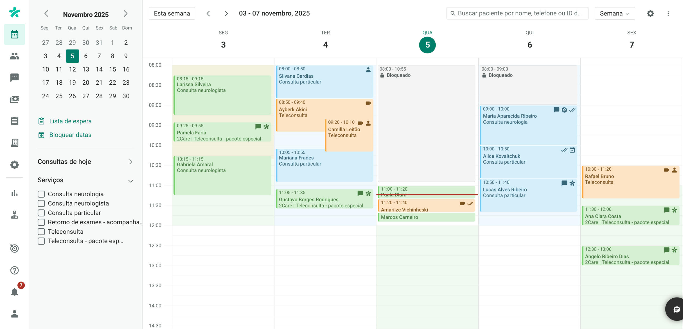This screenshot has height=329, width=683.
Task: Toggle the Consulta particular checkbox
Action: tap(41, 213)
